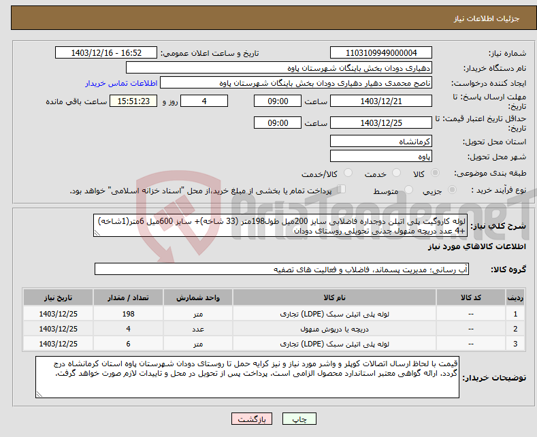Viewport: 537px width, 437px height.
Task: Select the کالا radio button
Action: 435,173
